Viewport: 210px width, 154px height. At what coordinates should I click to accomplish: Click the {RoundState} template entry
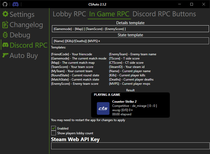coord(75,75)
